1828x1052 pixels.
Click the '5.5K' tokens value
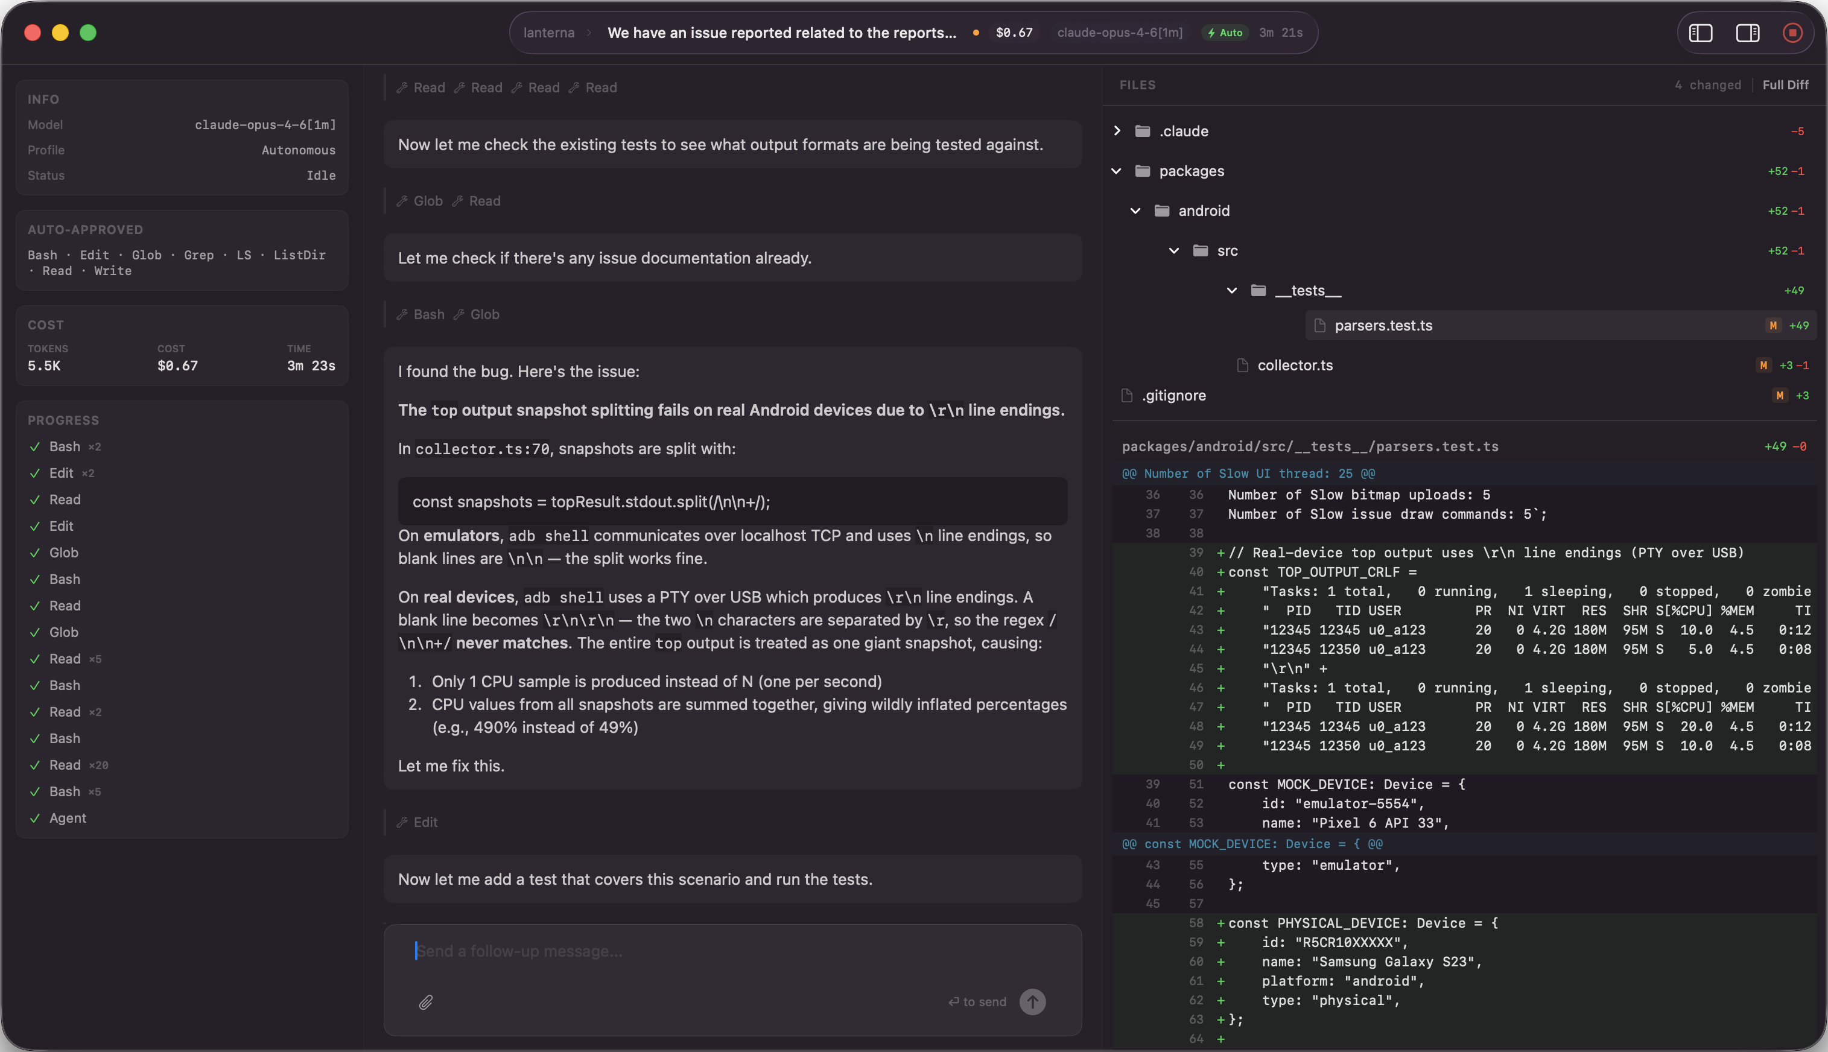tap(44, 366)
